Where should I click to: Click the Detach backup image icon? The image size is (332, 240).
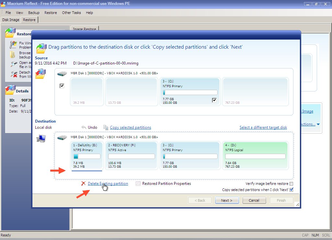13,74
